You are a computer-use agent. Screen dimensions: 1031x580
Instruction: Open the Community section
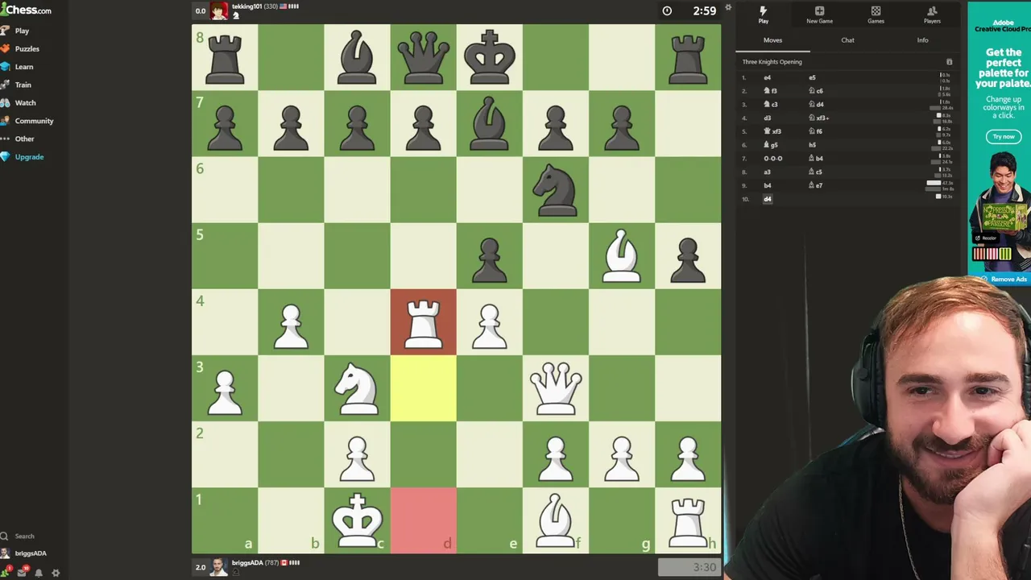coord(27,121)
